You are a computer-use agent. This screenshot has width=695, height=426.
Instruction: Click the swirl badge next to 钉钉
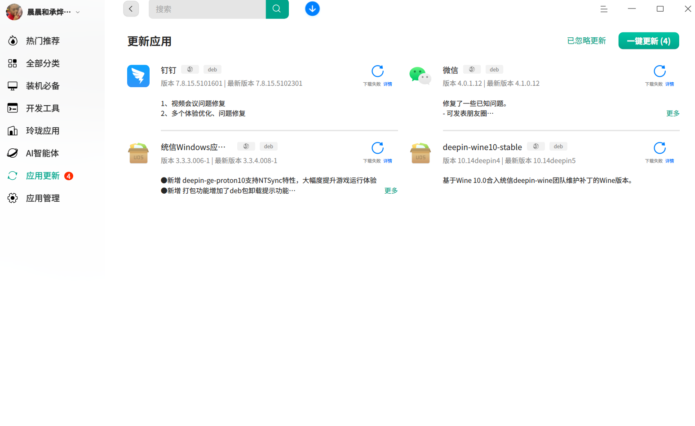coord(190,70)
